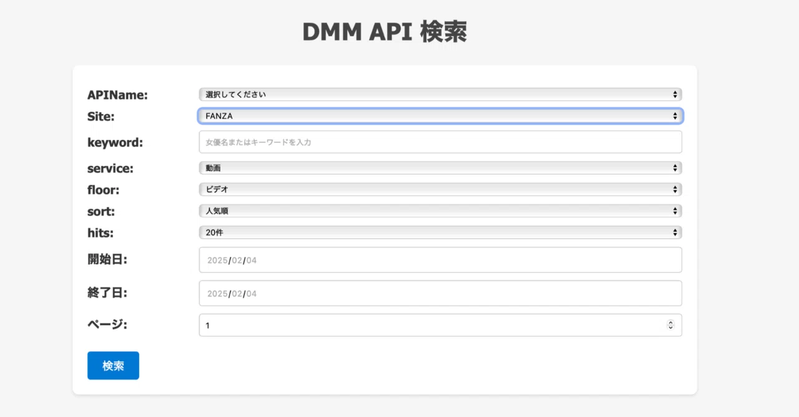The image size is (799, 417).
Task: Click the floor label
Action: (104, 190)
